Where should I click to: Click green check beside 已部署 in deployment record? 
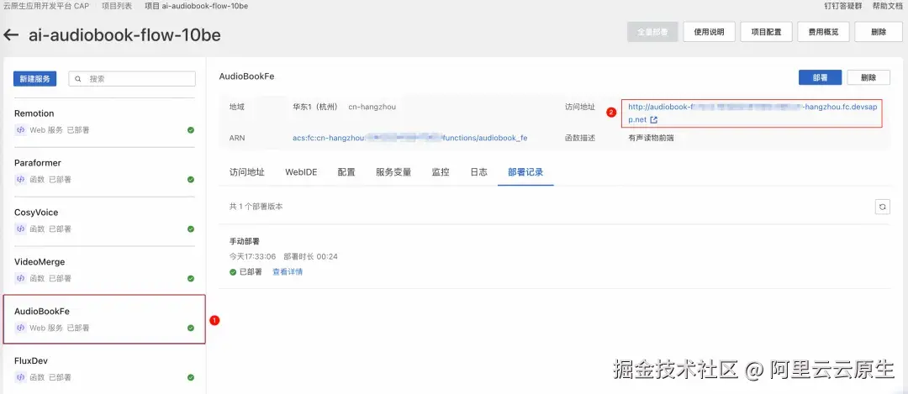(233, 272)
